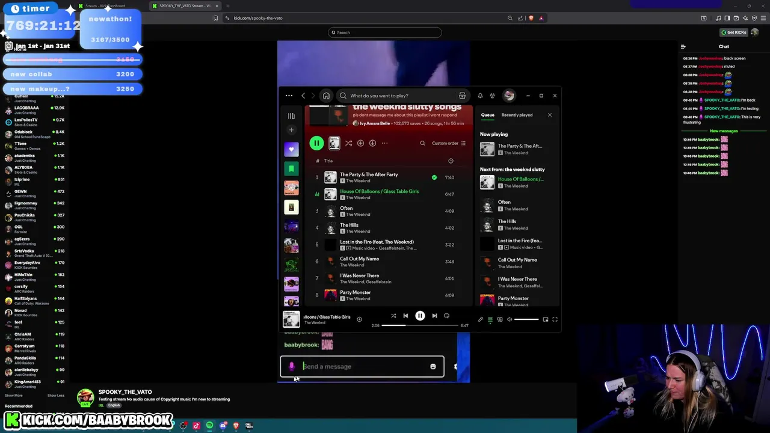The image size is (770, 433).
Task: Toggle playlist shuffle beside cover thumbnail
Action: click(x=348, y=143)
